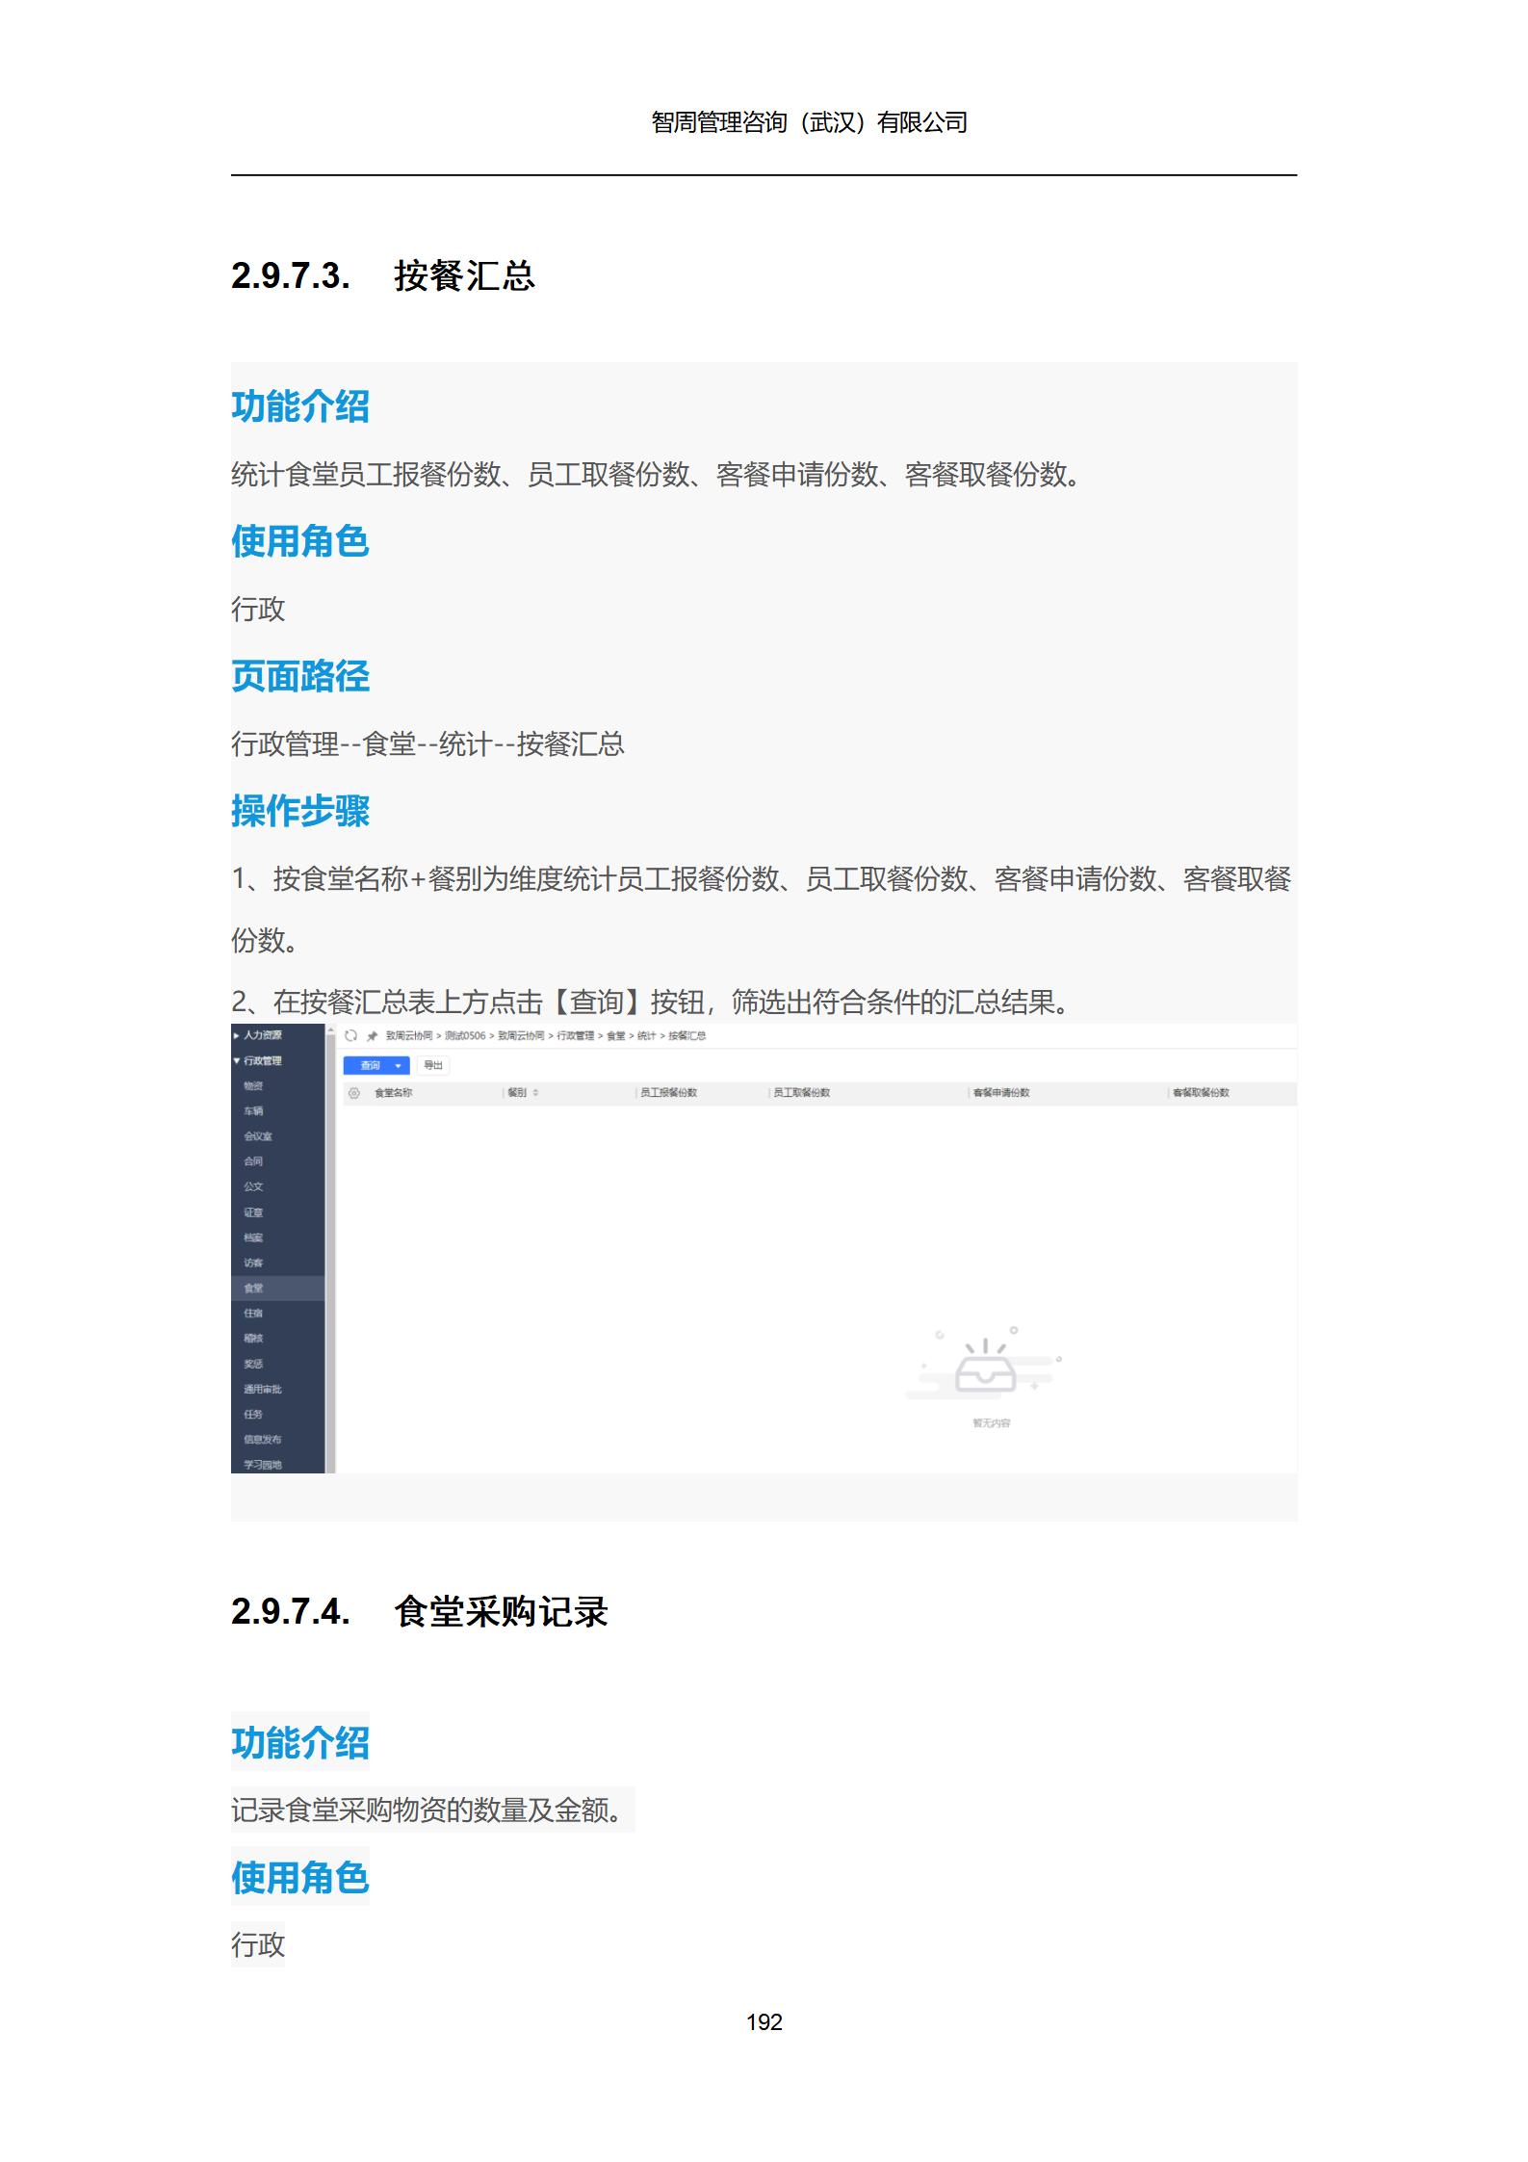
Task: Click the path text 行政管理--食堂--统计--按餐汇总
Action: click(x=427, y=744)
